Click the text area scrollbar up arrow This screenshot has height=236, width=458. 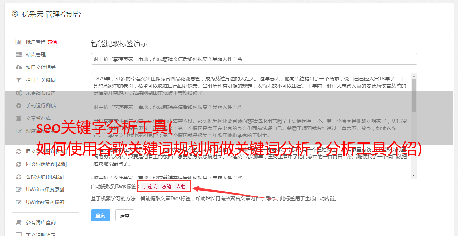point(414,76)
